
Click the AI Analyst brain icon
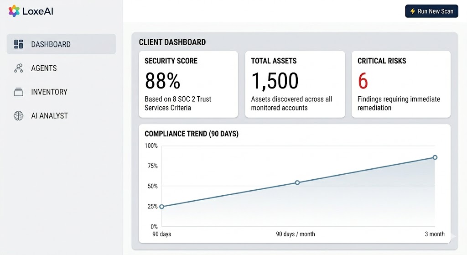[x=19, y=115]
